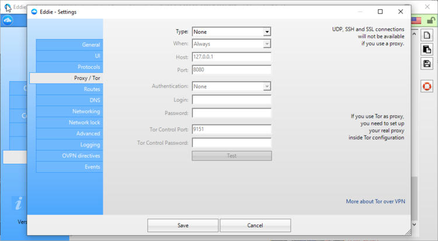
Task: Focus the Login text field
Action: point(232,100)
